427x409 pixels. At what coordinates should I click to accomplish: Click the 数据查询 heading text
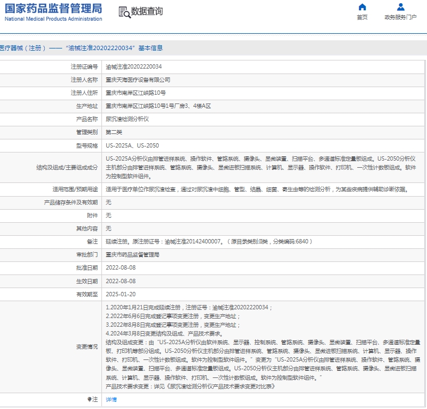click(x=147, y=11)
